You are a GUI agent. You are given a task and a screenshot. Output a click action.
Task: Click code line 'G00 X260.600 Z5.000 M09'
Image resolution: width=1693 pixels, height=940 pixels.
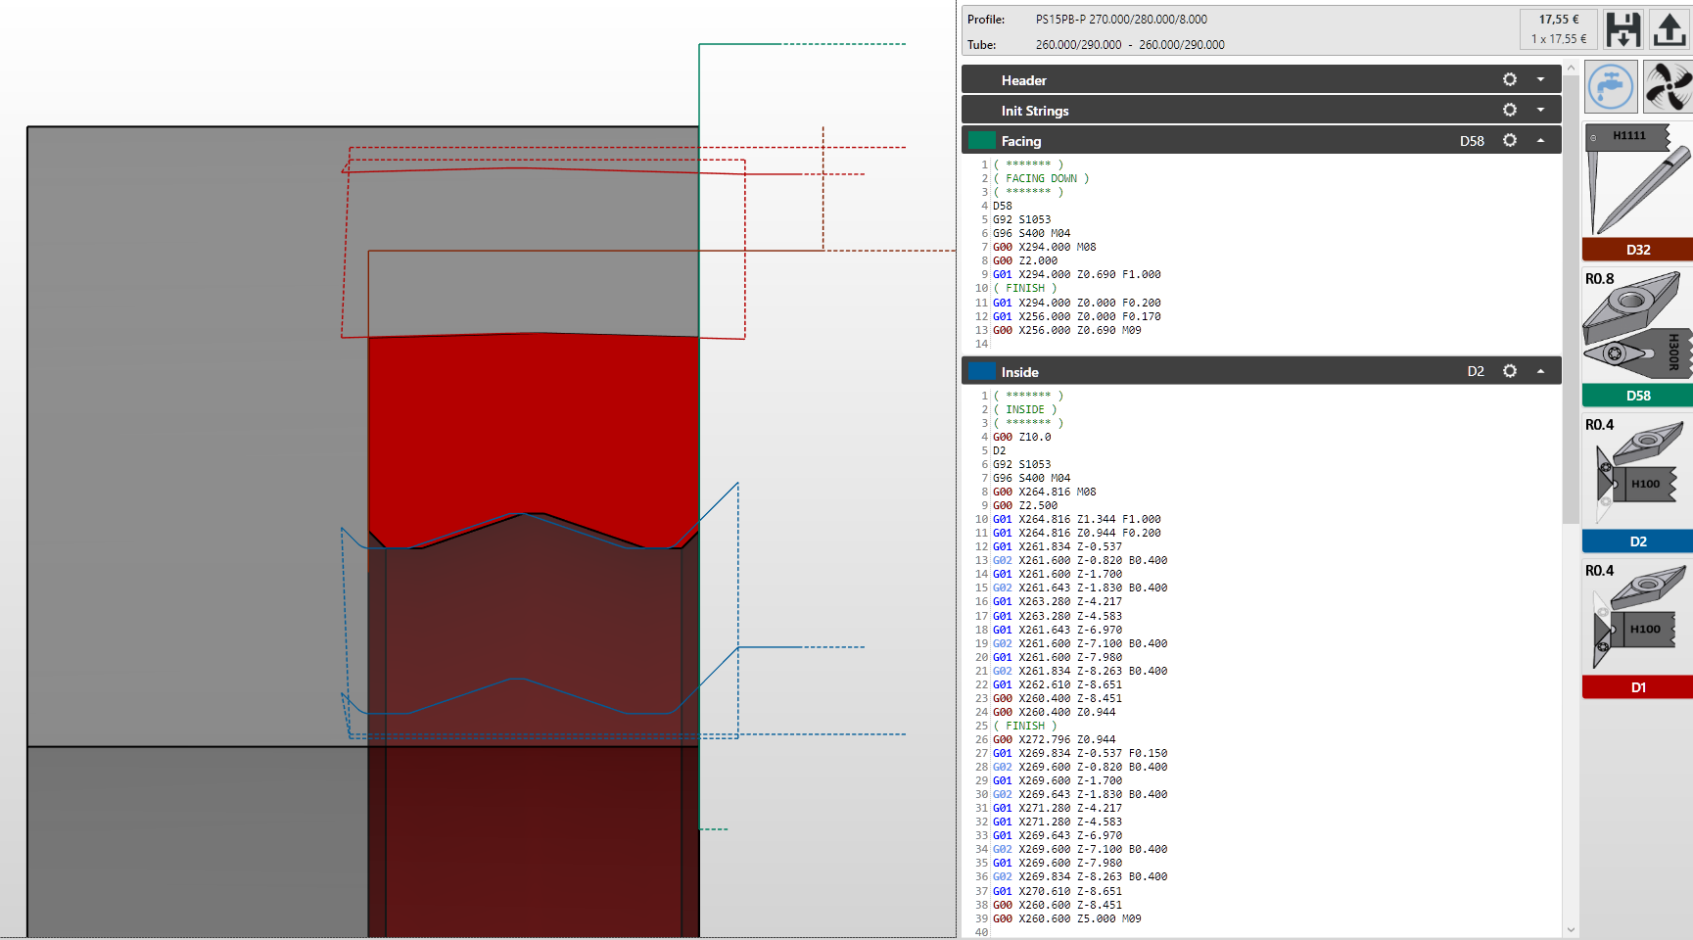coord(1066,918)
